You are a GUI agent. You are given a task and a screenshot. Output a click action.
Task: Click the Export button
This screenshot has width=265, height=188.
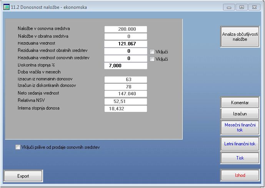coord(23,176)
